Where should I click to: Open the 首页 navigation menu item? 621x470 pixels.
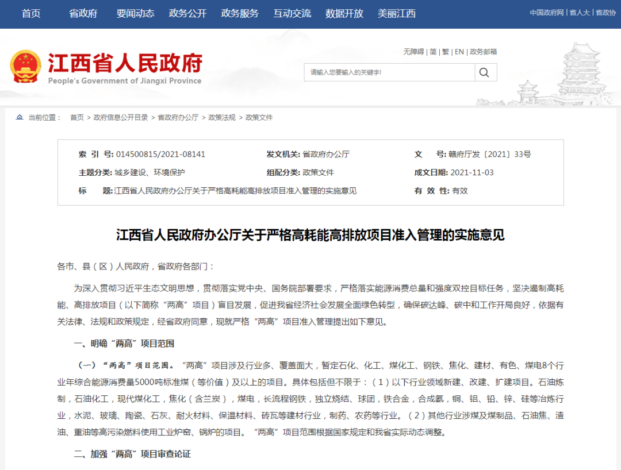(x=31, y=13)
